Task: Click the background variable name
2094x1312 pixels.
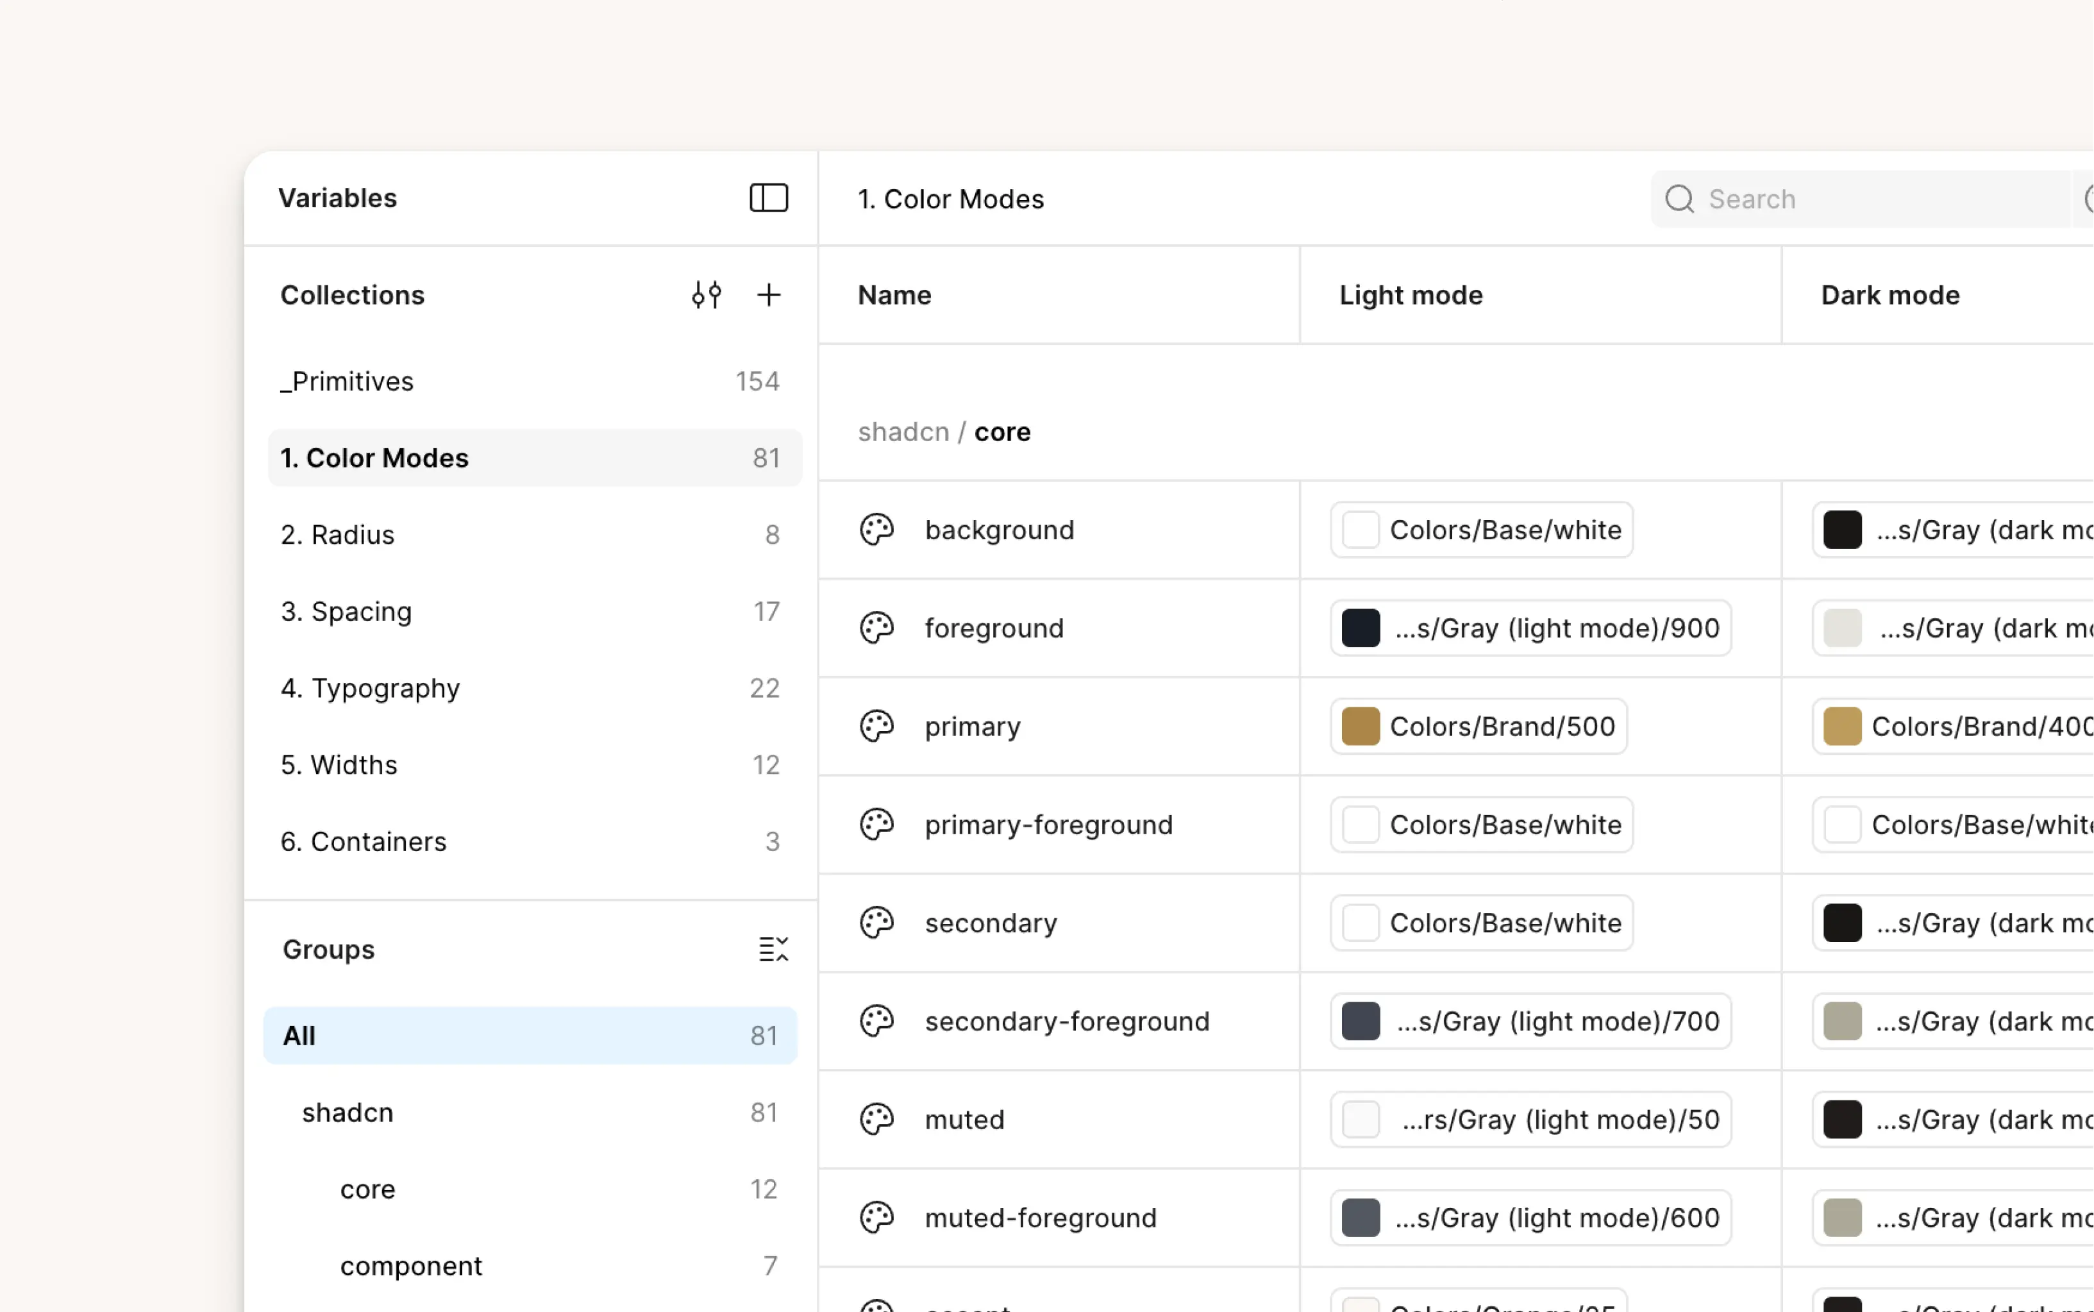Action: coord(1000,529)
